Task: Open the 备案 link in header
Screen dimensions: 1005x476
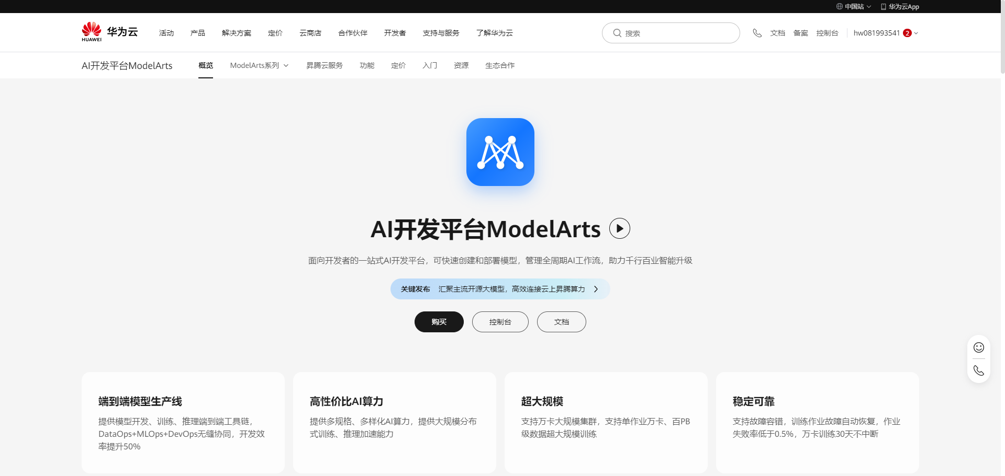Action: point(801,33)
